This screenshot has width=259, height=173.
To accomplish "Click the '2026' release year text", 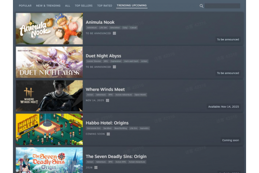I will [x=89, y=167].
